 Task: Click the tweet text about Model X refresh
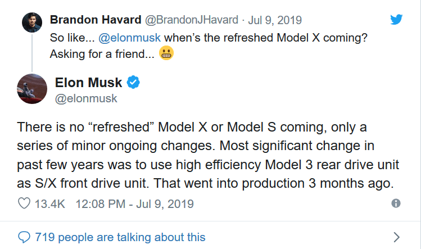[x=208, y=155]
